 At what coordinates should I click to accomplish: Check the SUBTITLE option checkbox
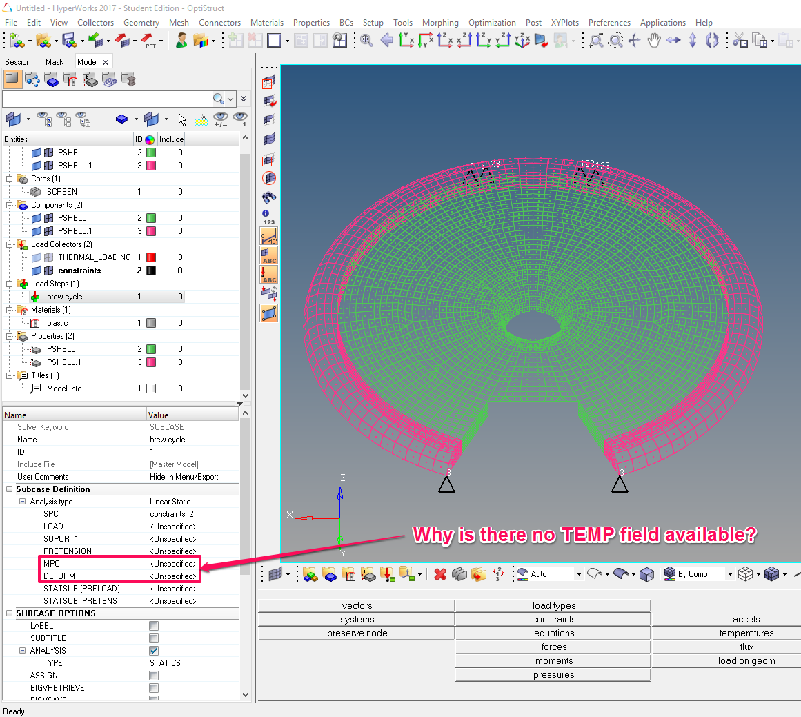coord(154,638)
